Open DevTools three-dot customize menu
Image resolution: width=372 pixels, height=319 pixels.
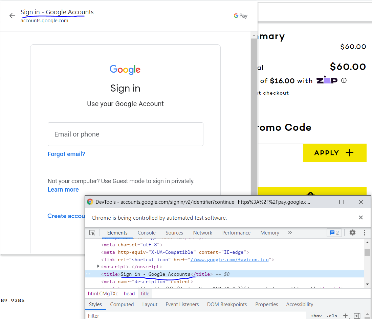(365, 232)
